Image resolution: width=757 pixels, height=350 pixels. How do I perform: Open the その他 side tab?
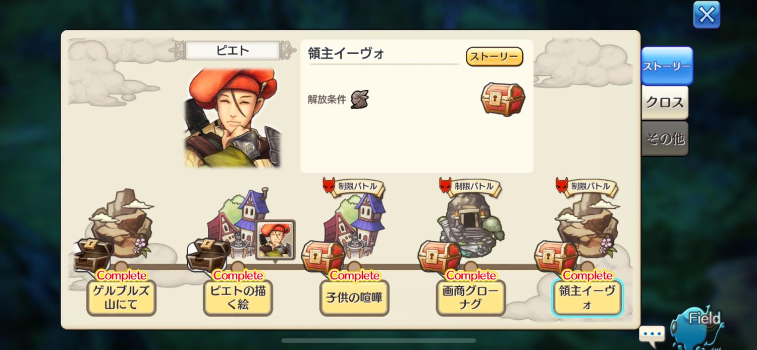[x=665, y=138]
